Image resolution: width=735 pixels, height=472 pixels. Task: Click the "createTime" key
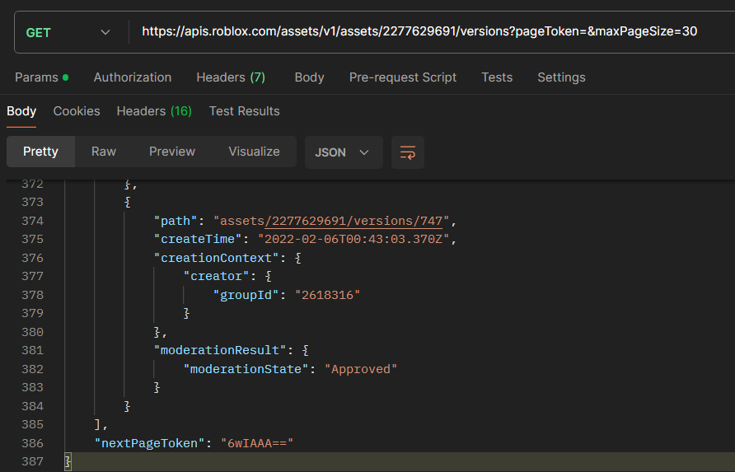(198, 239)
